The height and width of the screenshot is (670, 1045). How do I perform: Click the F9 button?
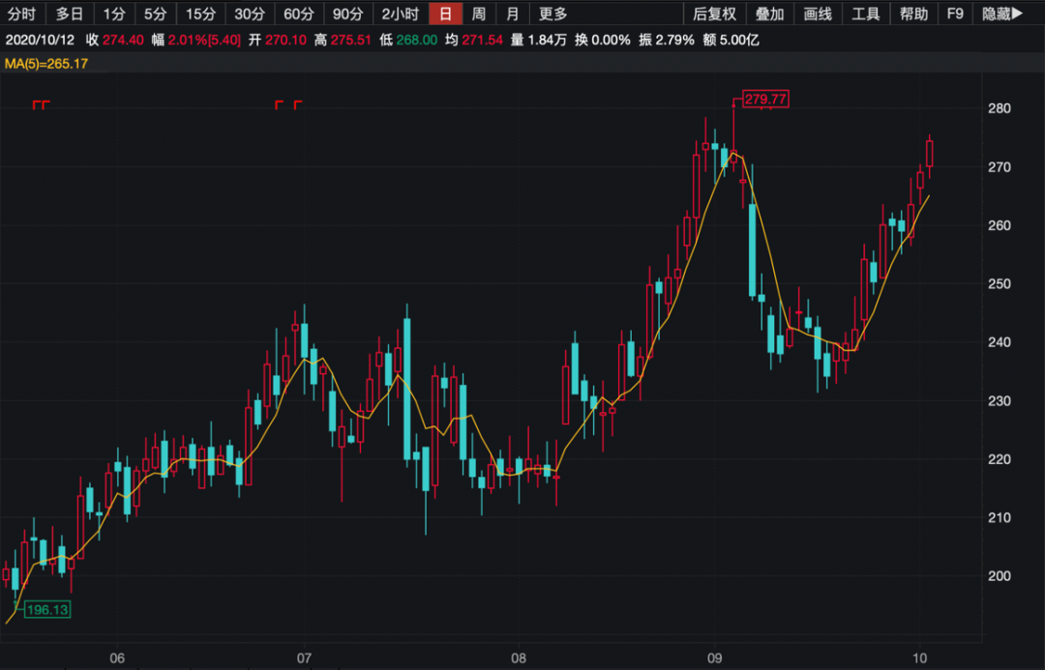[955, 14]
